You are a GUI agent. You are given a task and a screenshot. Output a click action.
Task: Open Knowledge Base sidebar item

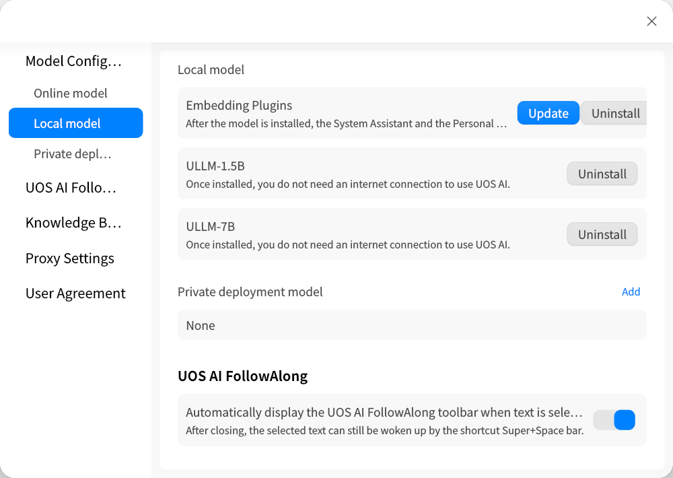(x=73, y=222)
